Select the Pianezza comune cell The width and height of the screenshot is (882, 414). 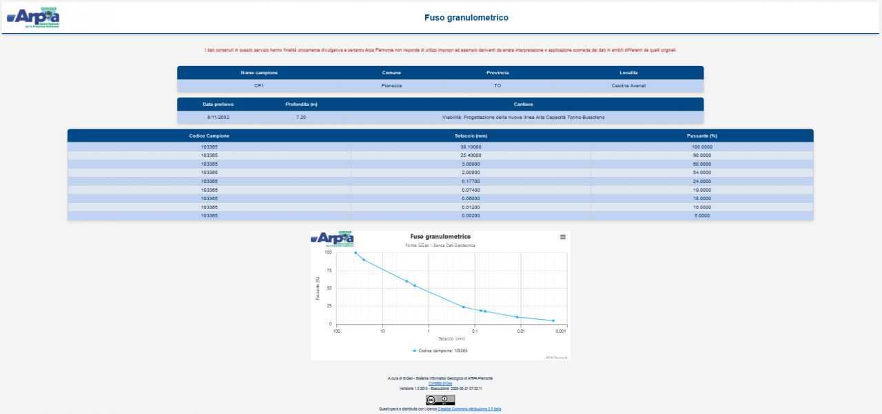coord(391,86)
